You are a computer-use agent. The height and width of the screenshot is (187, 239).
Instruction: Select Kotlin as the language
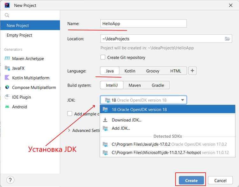coord(130,71)
